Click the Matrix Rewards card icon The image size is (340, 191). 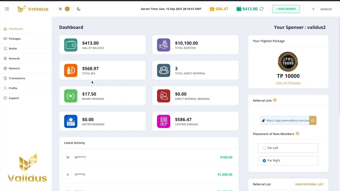point(71,121)
